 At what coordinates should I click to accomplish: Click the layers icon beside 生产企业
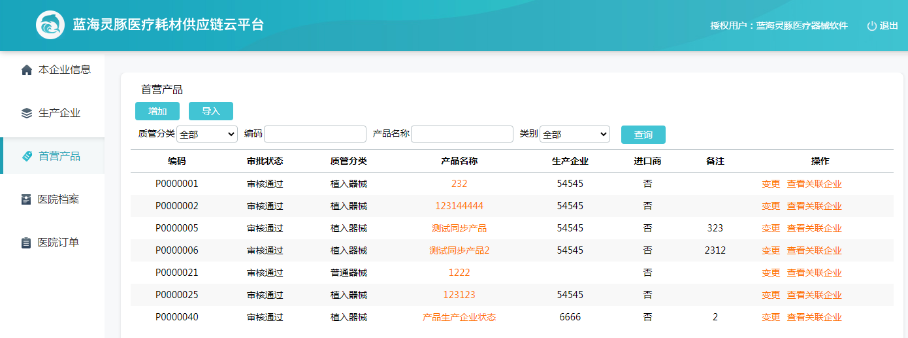click(x=27, y=113)
